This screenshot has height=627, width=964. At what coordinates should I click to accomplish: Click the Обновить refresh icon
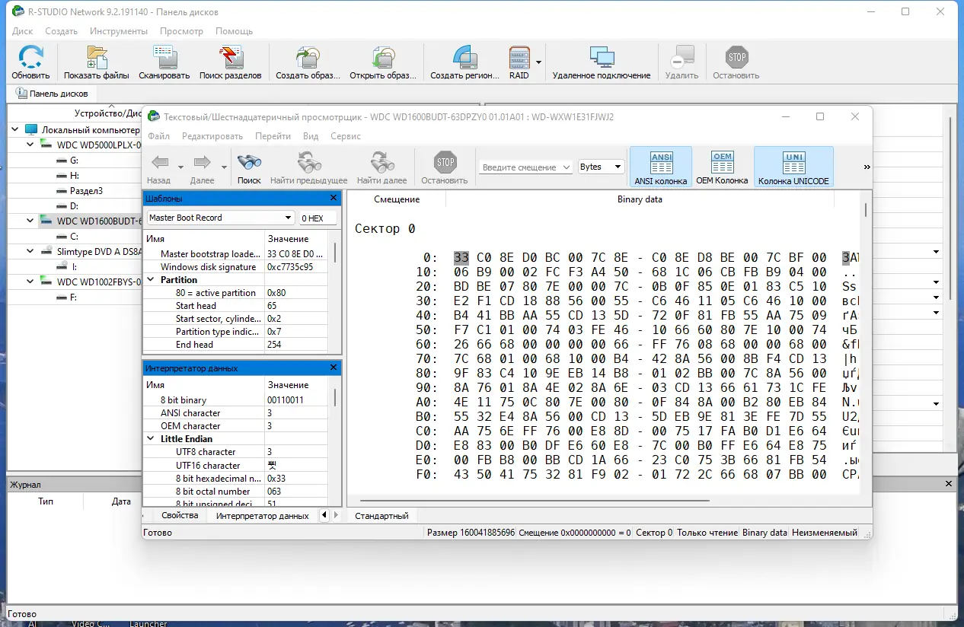(x=30, y=58)
